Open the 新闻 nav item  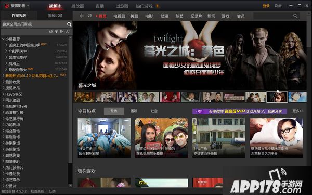[x=211, y=16]
